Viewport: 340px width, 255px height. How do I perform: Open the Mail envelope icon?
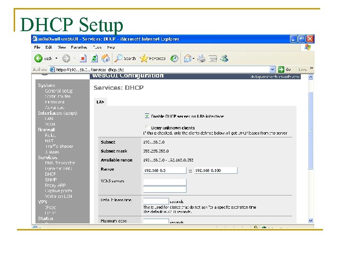[x=187, y=59]
